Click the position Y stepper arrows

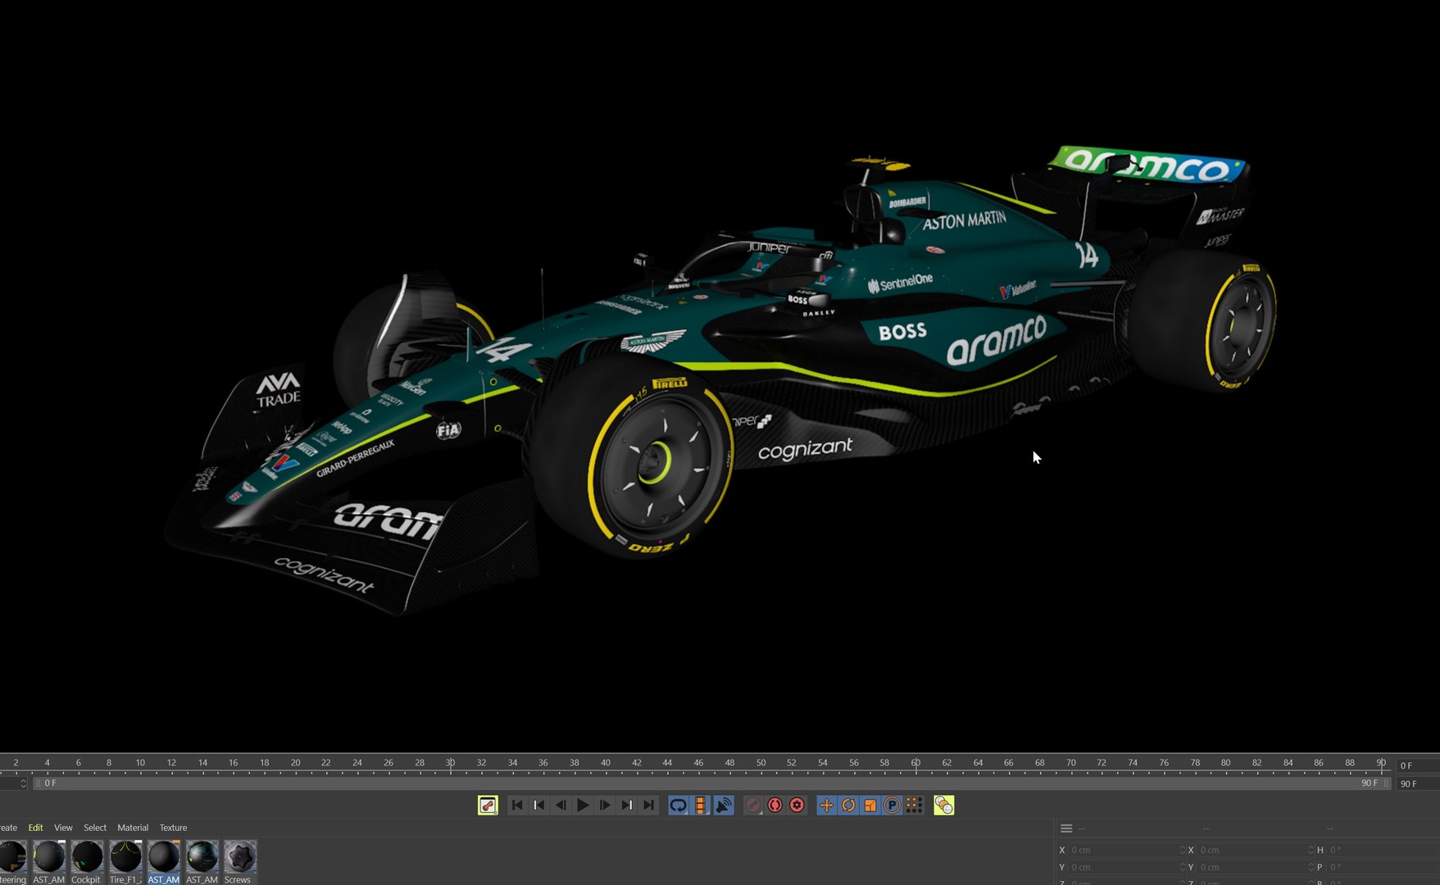[1182, 867]
